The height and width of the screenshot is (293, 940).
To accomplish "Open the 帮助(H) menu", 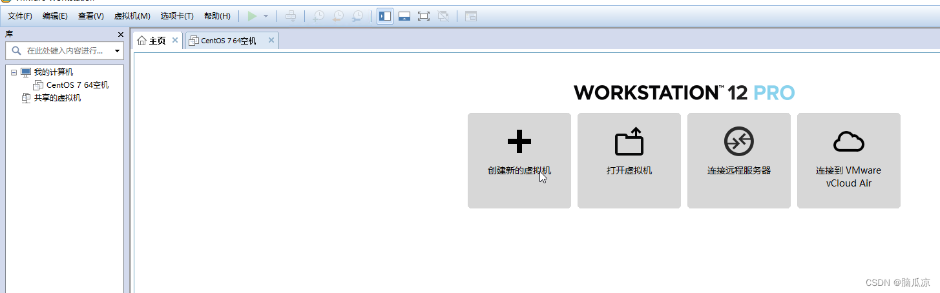I will 217,16.
